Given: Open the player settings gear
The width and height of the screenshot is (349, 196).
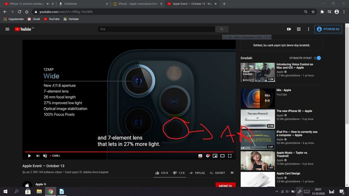Looking at the screenshot, I should (208, 156).
